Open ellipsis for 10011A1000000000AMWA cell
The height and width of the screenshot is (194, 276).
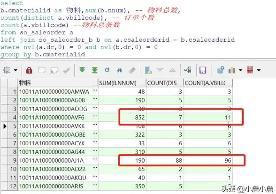(x=95, y=90)
